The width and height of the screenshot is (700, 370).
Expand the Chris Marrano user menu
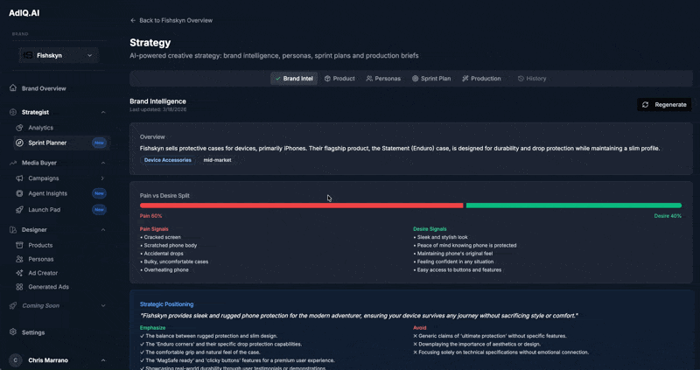tap(103, 360)
